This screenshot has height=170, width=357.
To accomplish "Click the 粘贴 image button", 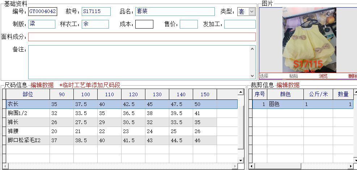I will click(293, 76).
